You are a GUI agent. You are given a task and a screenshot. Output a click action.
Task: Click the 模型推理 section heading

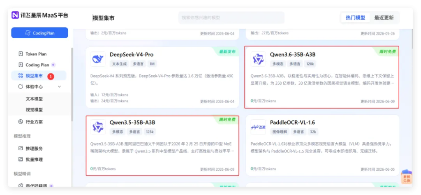(x=22, y=136)
